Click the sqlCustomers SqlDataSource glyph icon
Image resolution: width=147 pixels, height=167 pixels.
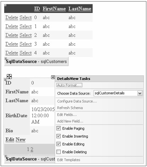tap(5, 59)
